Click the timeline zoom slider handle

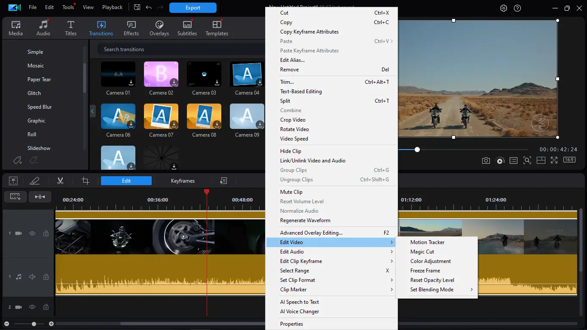coord(34,324)
